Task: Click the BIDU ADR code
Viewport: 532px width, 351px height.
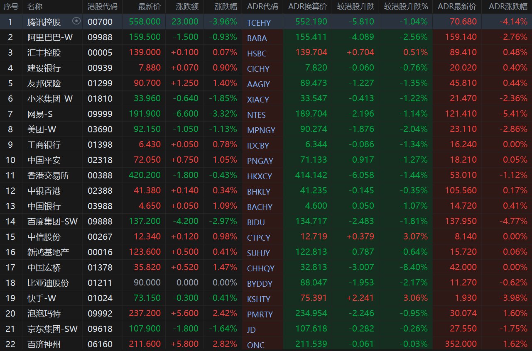Action: click(256, 222)
